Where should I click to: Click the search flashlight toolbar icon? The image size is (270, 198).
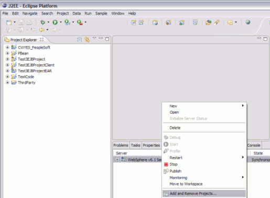coord(217,23)
